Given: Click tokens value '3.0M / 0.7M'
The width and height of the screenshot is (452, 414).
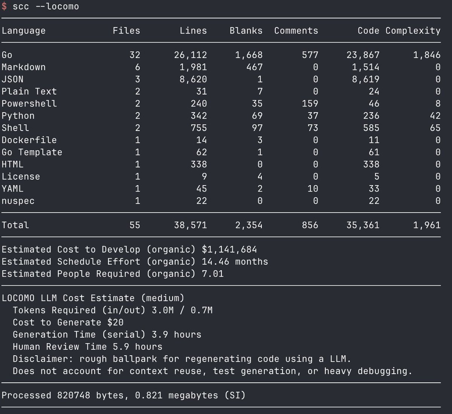Looking at the screenshot, I should click(x=182, y=310).
